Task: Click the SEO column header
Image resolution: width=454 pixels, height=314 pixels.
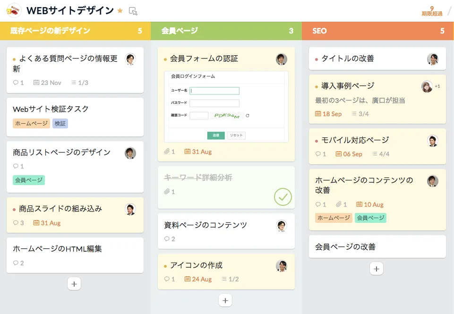Action: point(319,31)
